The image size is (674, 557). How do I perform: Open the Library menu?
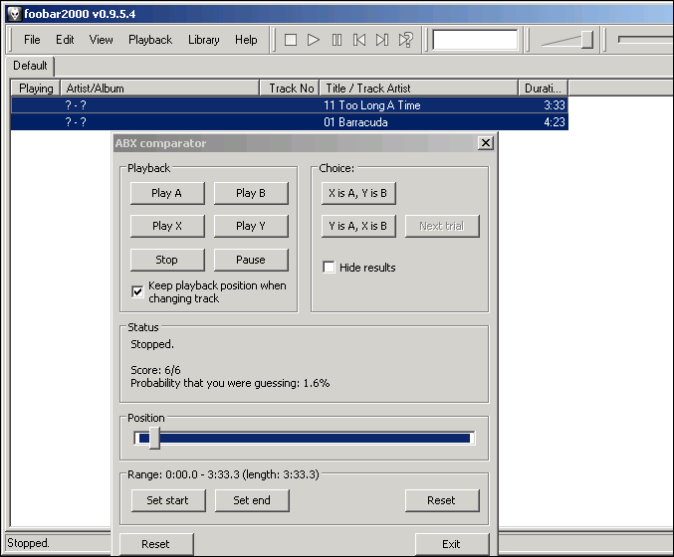tap(204, 40)
